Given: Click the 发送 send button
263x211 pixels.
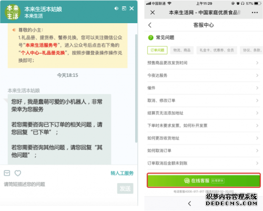Looking at the screenshot, I should pyautogui.click(x=125, y=188).
